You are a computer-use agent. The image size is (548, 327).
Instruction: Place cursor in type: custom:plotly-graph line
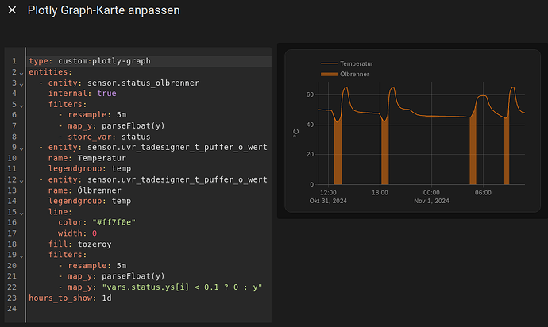[x=89, y=61]
